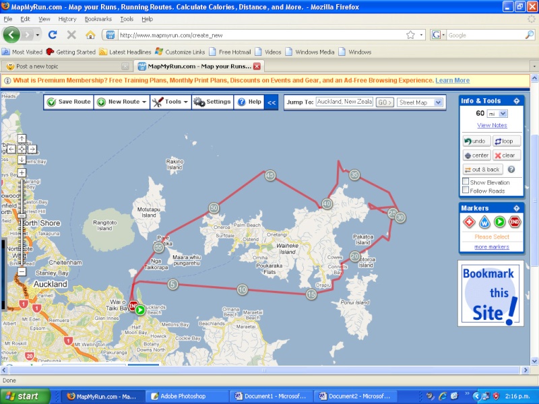
Task: Click the search magnifier in Google box
Action: tap(530, 35)
